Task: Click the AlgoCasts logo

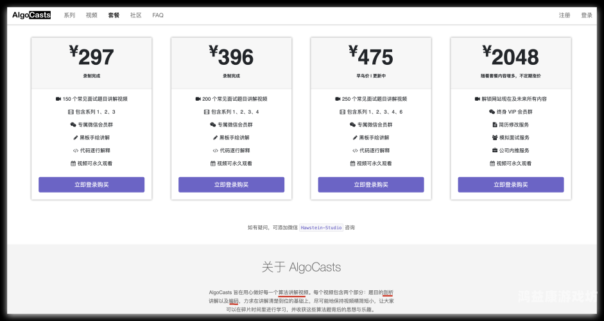Action: click(x=31, y=15)
